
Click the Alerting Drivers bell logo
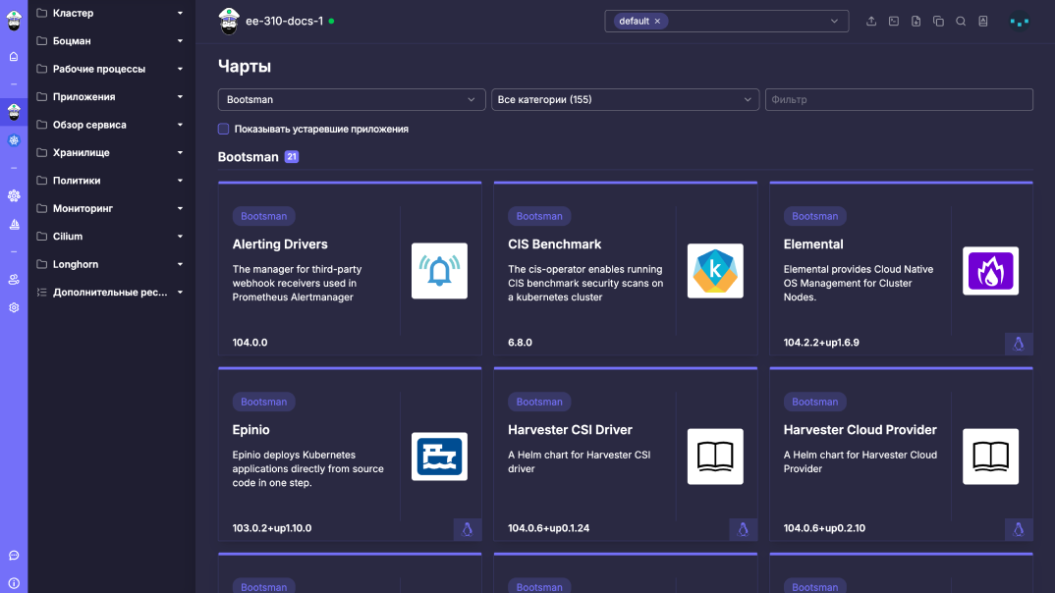439,271
